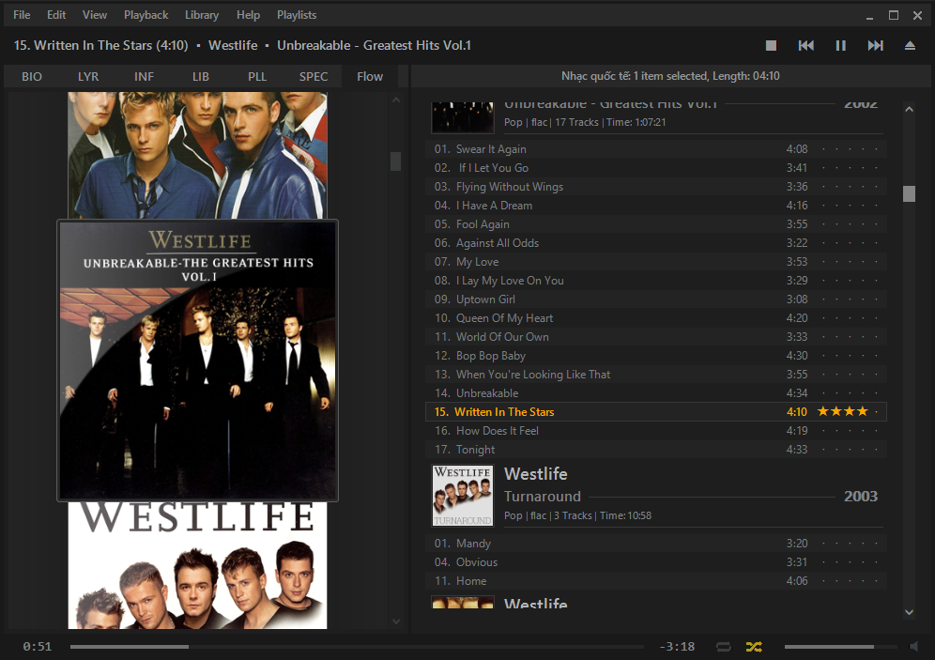
Task: Click the playlist scrollbar down arrow
Action: (x=909, y=612)
